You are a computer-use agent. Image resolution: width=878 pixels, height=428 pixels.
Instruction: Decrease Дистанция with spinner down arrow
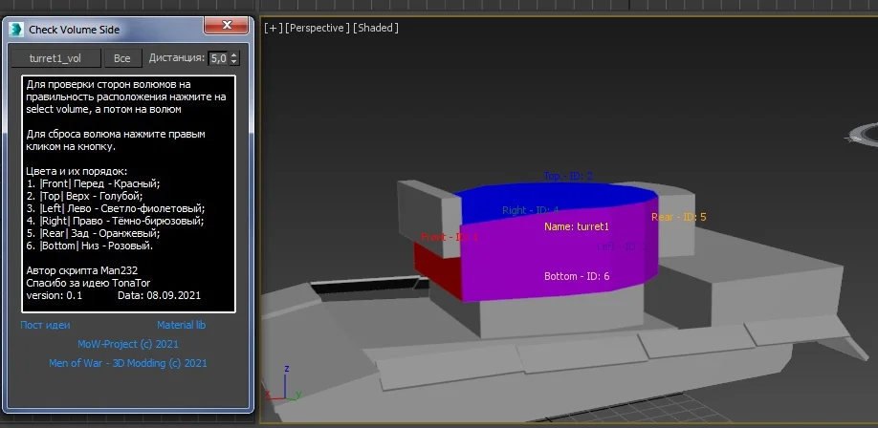pyautogui.click(x=234, y=63)
